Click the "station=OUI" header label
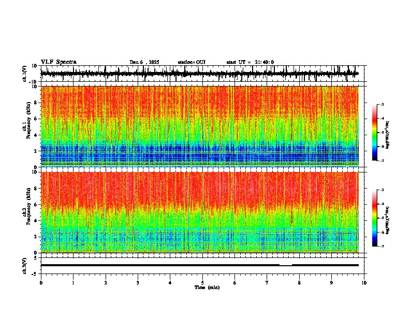410x317 pixels. (192, 62)
